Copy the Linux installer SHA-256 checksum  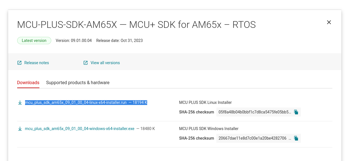tap(296, 112)
